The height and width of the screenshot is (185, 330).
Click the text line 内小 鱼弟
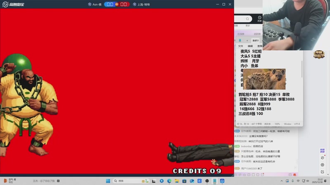click(249, 66)
